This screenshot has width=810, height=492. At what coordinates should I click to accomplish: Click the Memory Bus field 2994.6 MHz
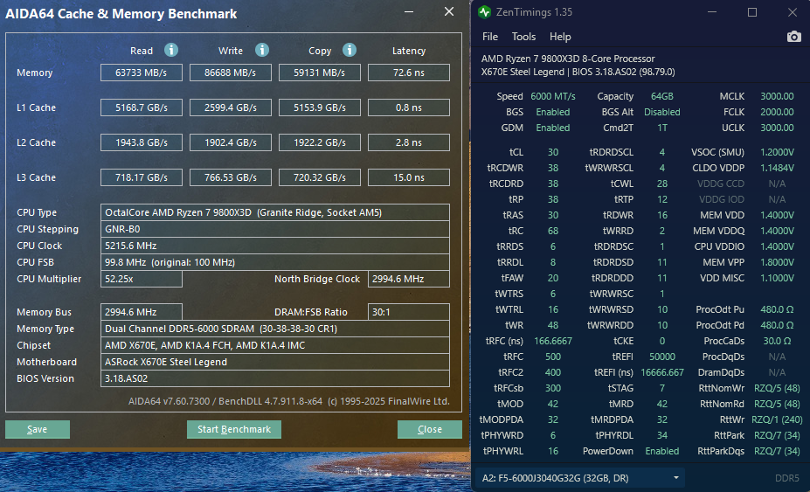click(x=141, y=312)
